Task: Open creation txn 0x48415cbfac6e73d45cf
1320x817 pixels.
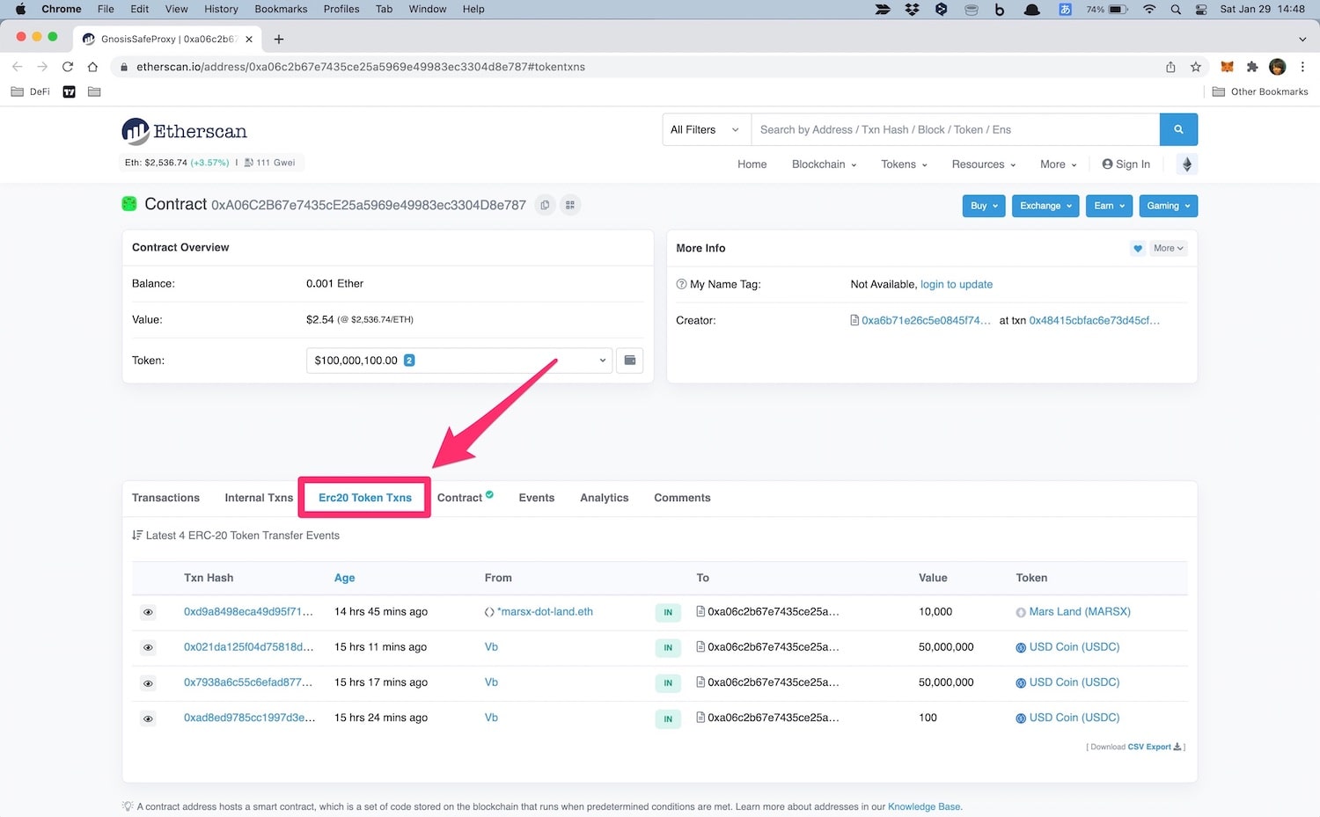Action: 1094,320
